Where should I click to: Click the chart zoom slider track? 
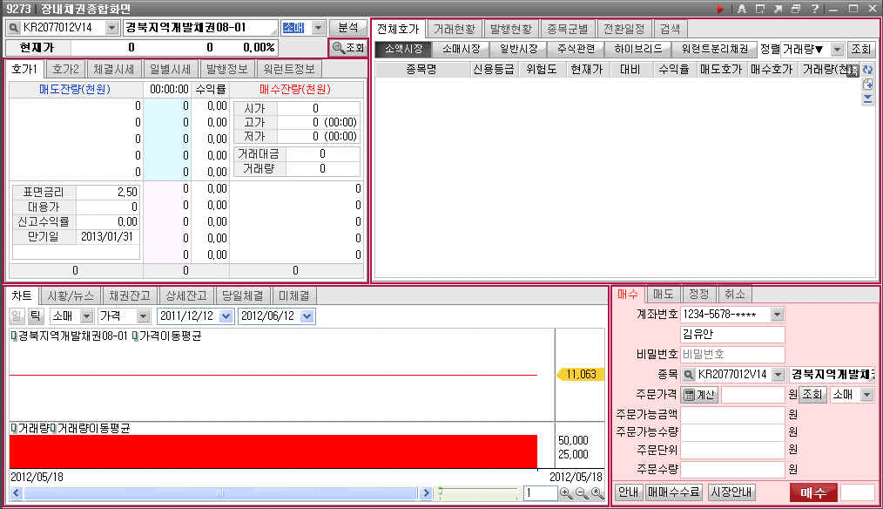pos(479,493)
